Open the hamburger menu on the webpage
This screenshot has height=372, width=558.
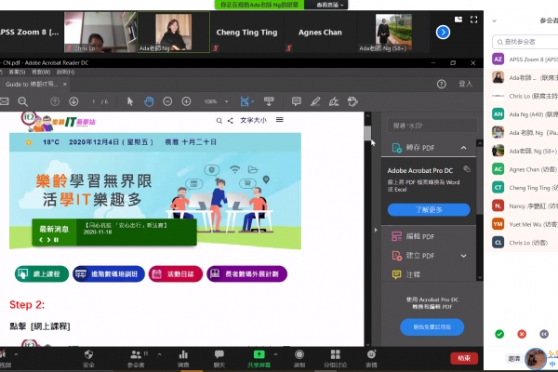280,120
